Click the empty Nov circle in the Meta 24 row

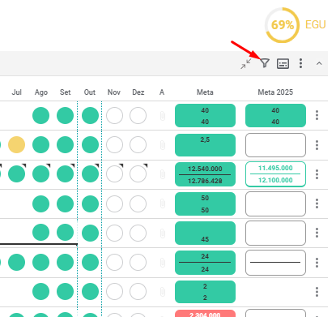tap(114, 262)
